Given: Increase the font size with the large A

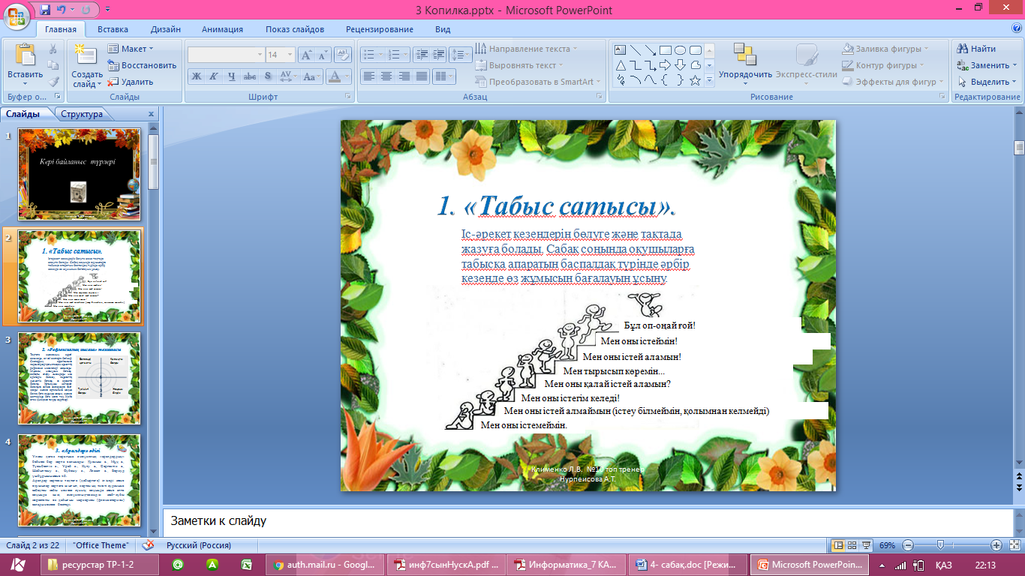Looking at the screenshot, I should tap(306, 55).
